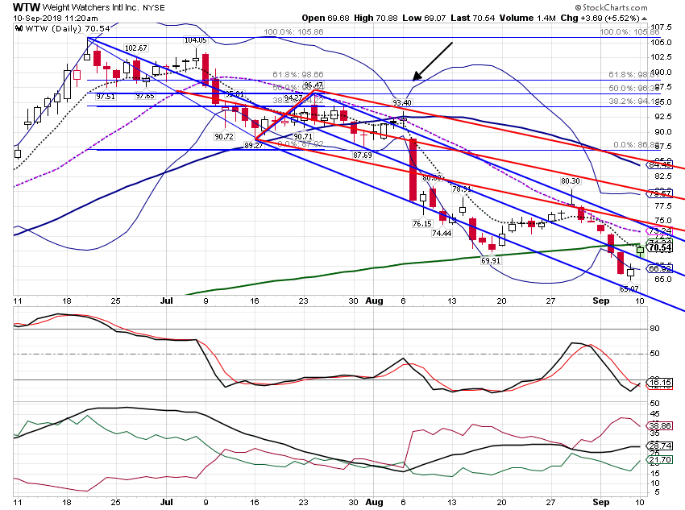Viewport: 685px width, 510px height.
Task: Click the 65.07 low price label
Action: pyautogui.click(x=629, y=288)
